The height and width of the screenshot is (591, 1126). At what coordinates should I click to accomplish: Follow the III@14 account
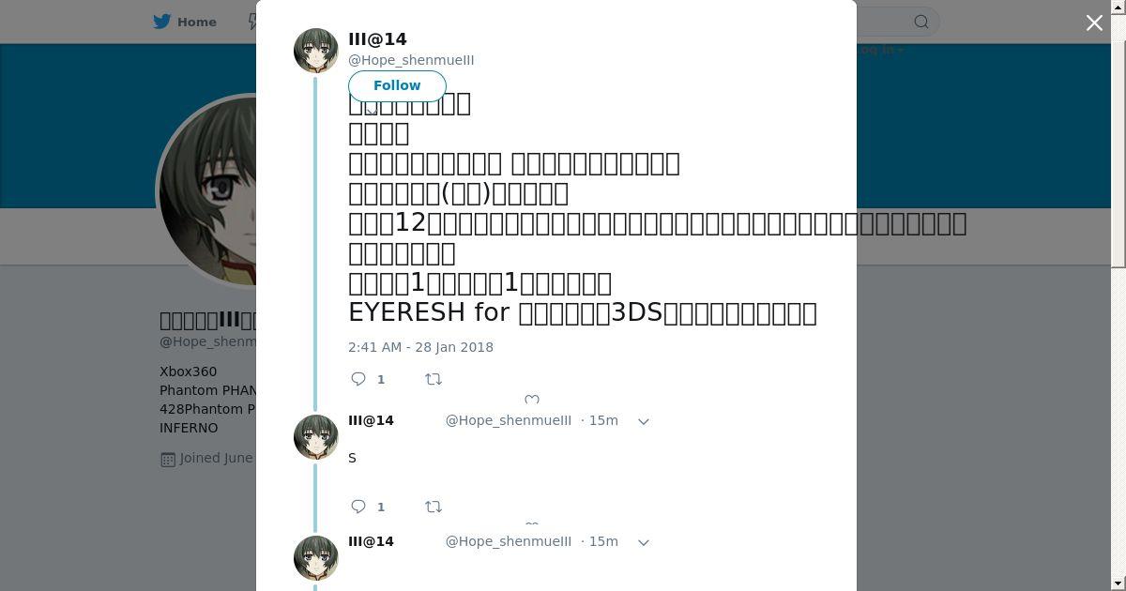point(397,85)
